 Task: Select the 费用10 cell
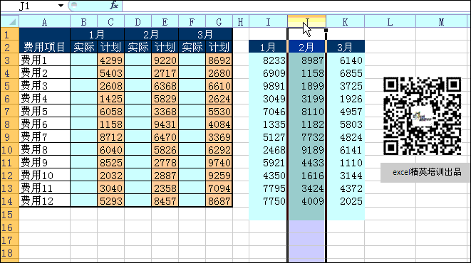[44, 175]
